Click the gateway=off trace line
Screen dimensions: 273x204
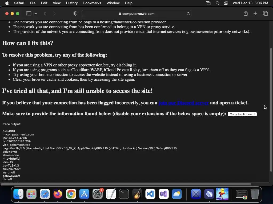[x=11, y=176]
